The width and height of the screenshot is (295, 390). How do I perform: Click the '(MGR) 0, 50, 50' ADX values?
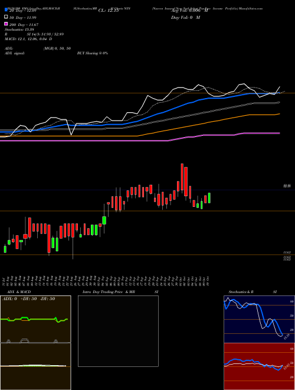(57, 48)
